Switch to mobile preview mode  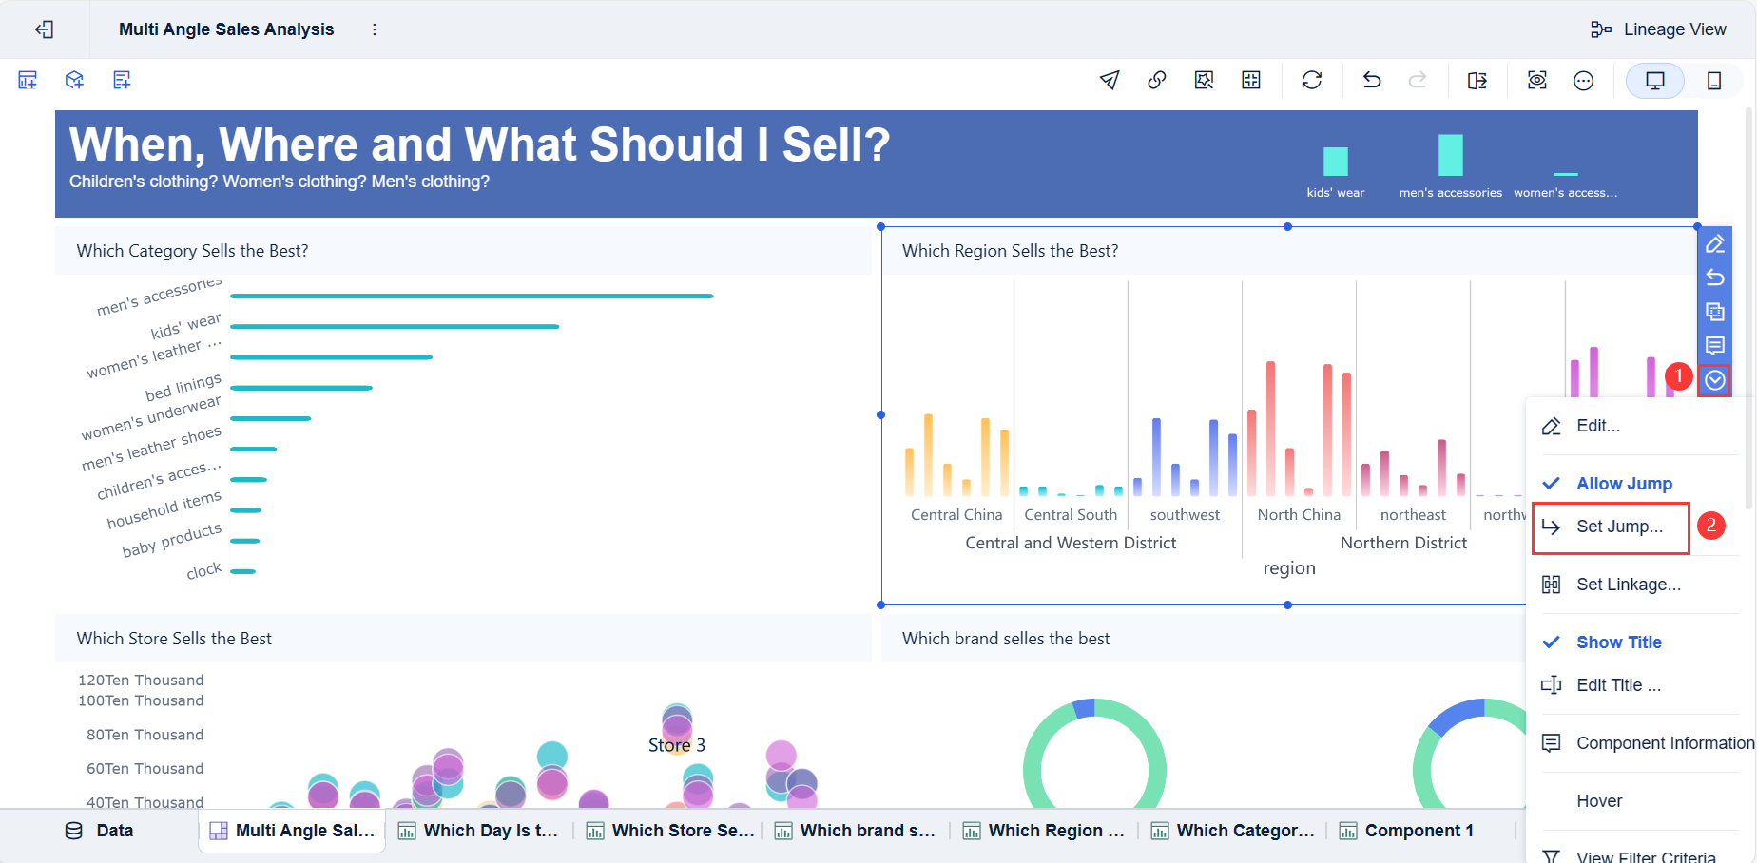point(1715,80)
